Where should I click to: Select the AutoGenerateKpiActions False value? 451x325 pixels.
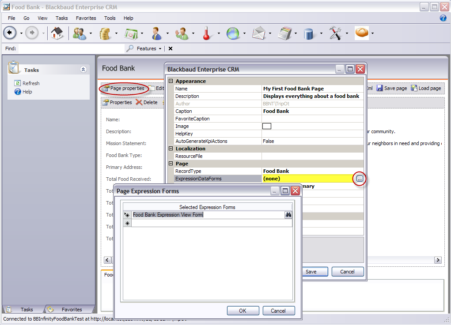click(x=313, y=141)
